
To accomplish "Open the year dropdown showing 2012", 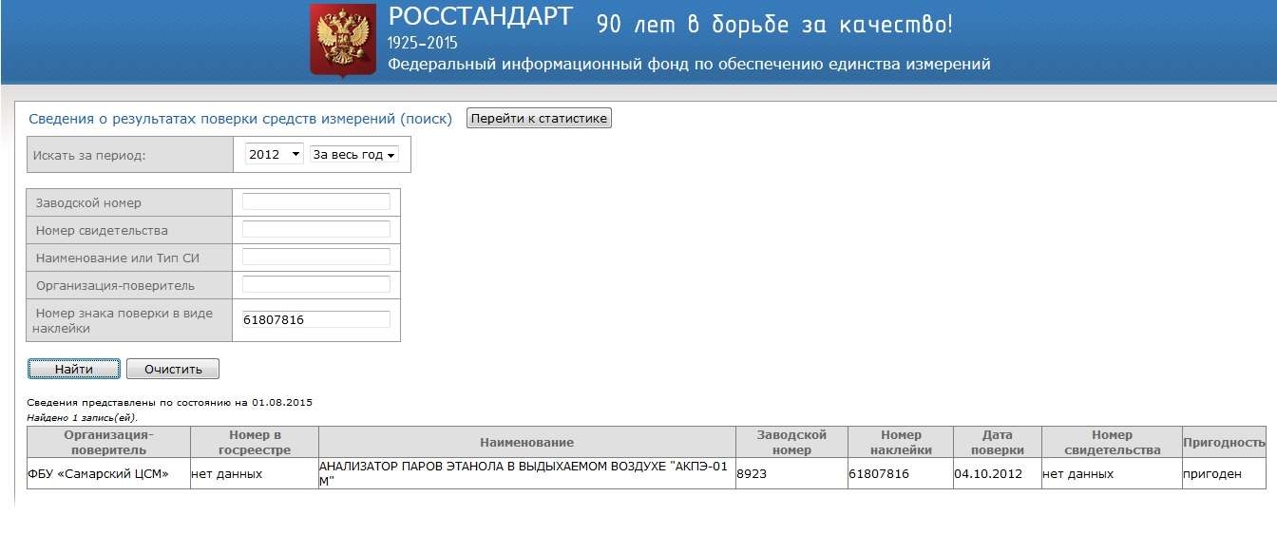I will 274,154.
